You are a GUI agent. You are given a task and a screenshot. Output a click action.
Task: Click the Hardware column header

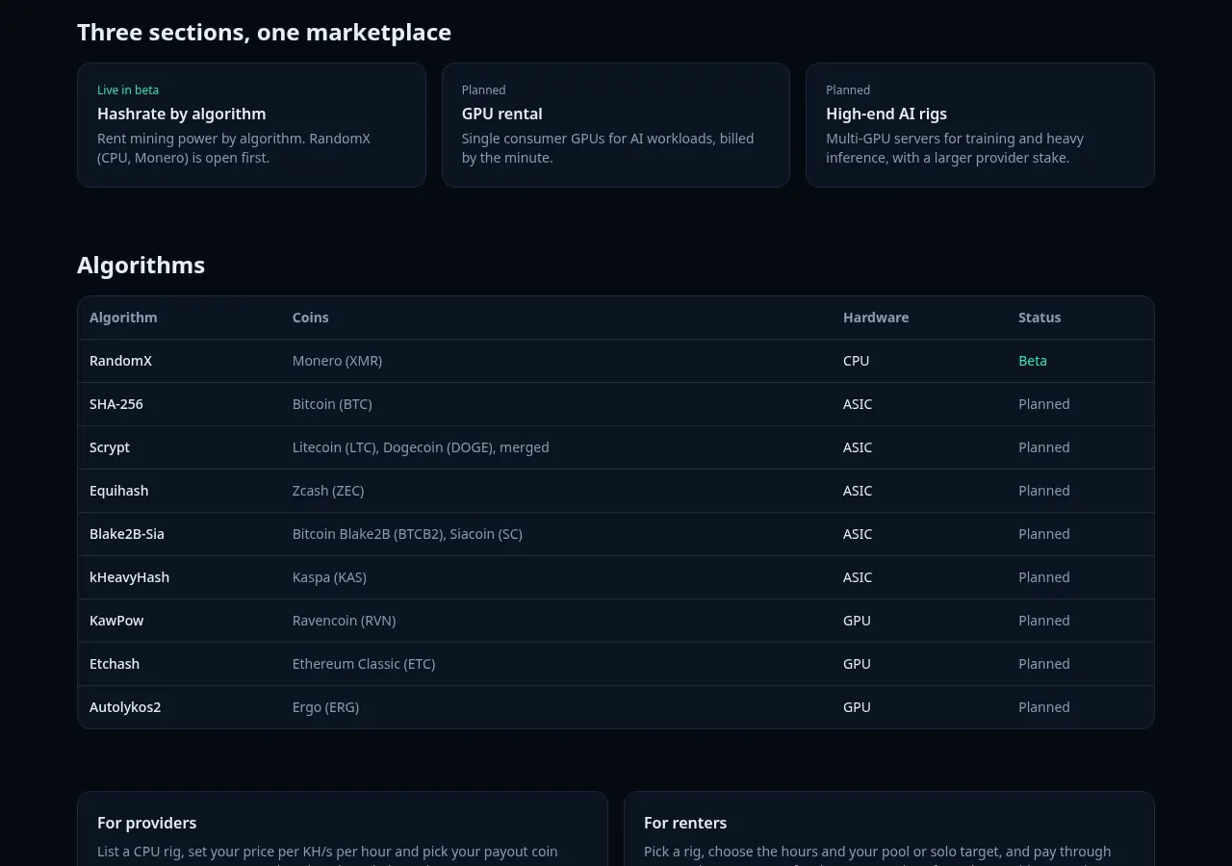pos(876,318)
